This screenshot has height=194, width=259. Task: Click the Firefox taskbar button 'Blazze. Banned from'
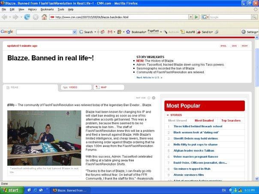[x=70, y=191]
